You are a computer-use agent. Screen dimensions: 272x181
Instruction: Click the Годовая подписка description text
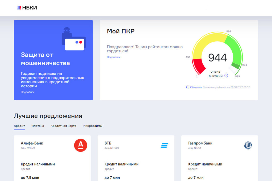click(52, 80)
